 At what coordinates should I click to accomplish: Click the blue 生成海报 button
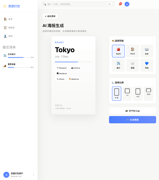click(133, 120)
